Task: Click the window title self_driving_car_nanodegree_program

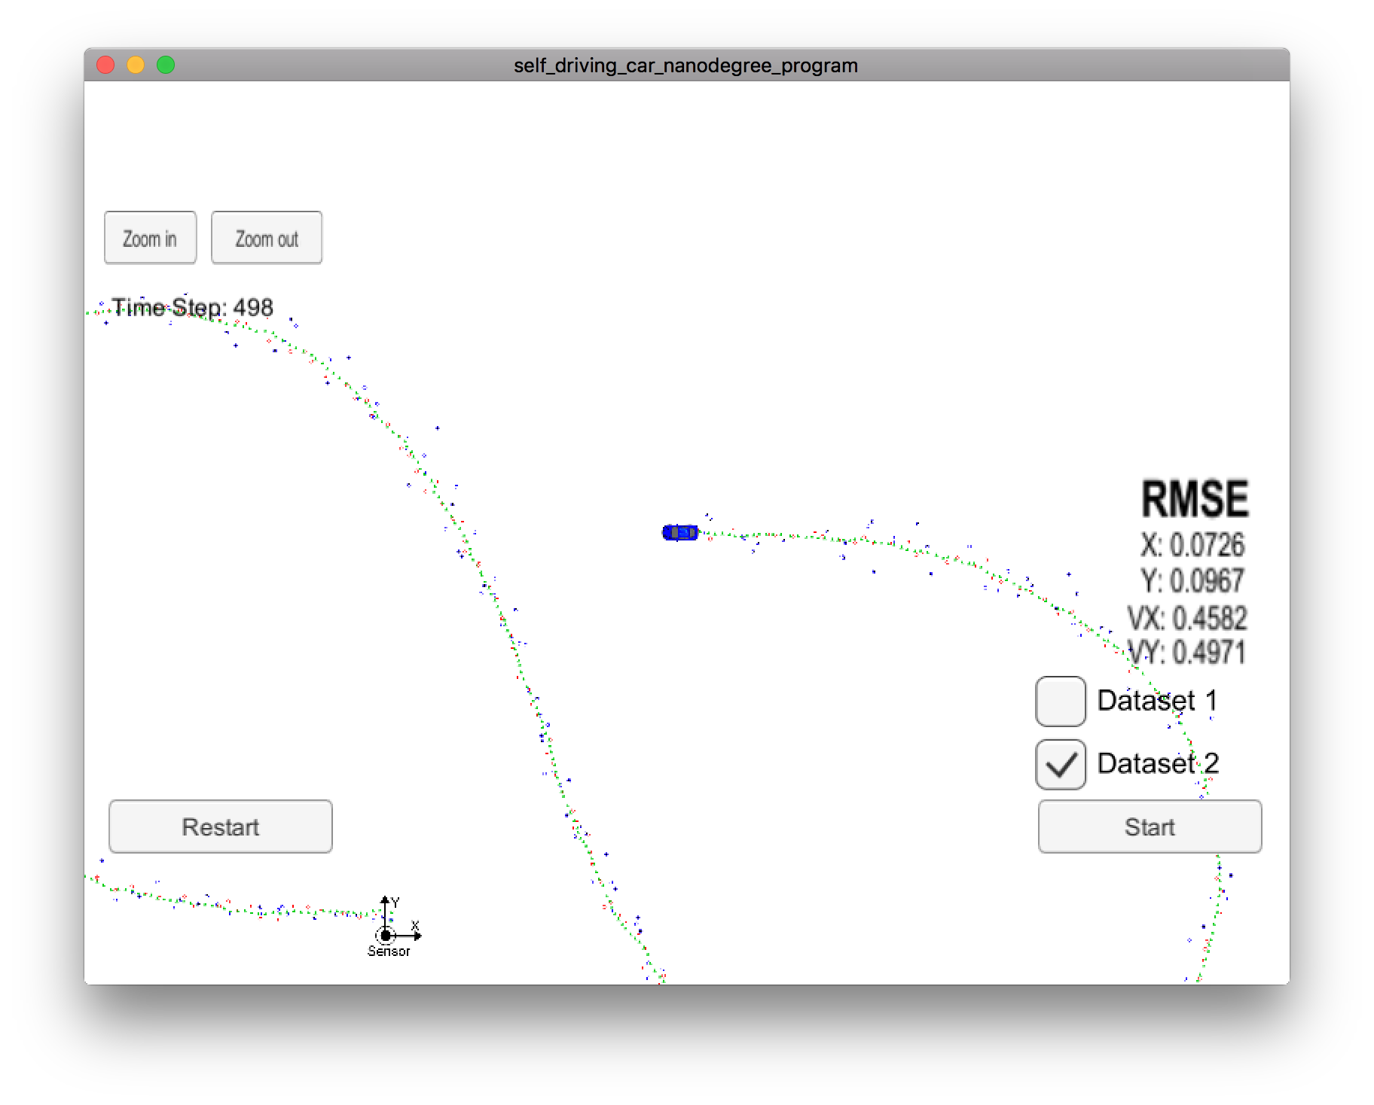Action: [685, 65]
